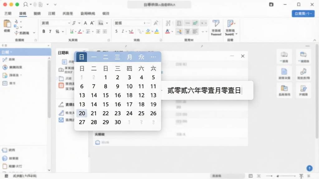Select day 30 in the calendar
Image resolution: width=319 pixels, height=179 pixels.
pyautogui.click(x=117, y=122)
